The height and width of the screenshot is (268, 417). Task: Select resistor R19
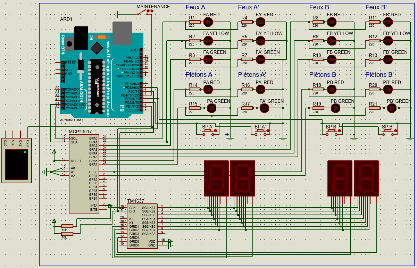tap(318, 108)
